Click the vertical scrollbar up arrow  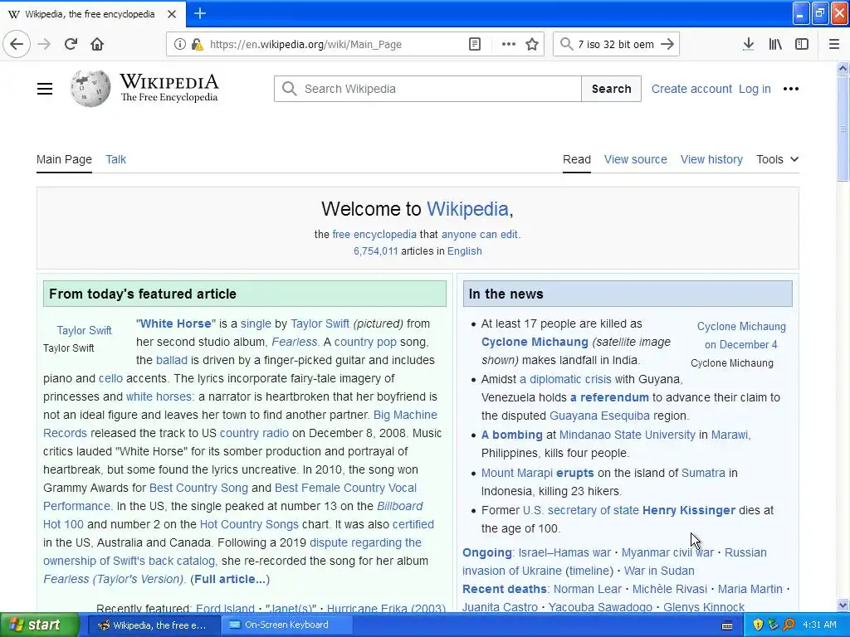843,68
